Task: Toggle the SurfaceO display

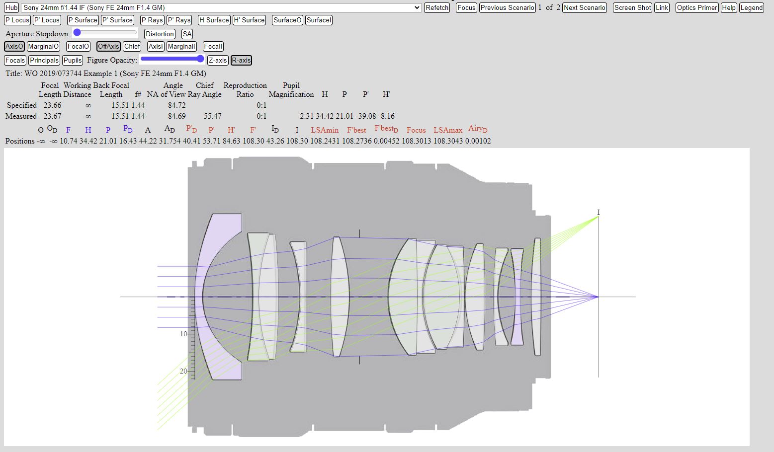Action: click(287, 20)
